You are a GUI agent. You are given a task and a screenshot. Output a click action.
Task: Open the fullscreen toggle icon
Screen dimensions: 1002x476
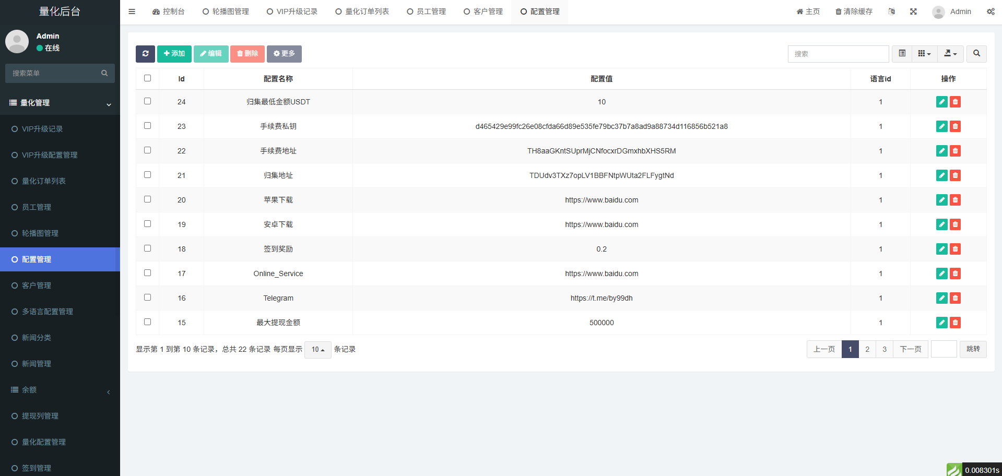pos(913,11)
